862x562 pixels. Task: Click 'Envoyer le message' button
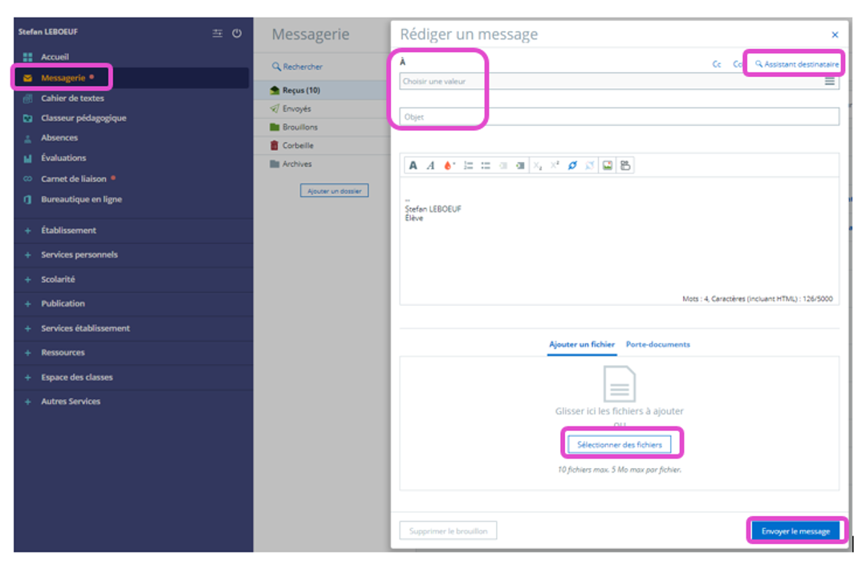[x=795, y=531]
